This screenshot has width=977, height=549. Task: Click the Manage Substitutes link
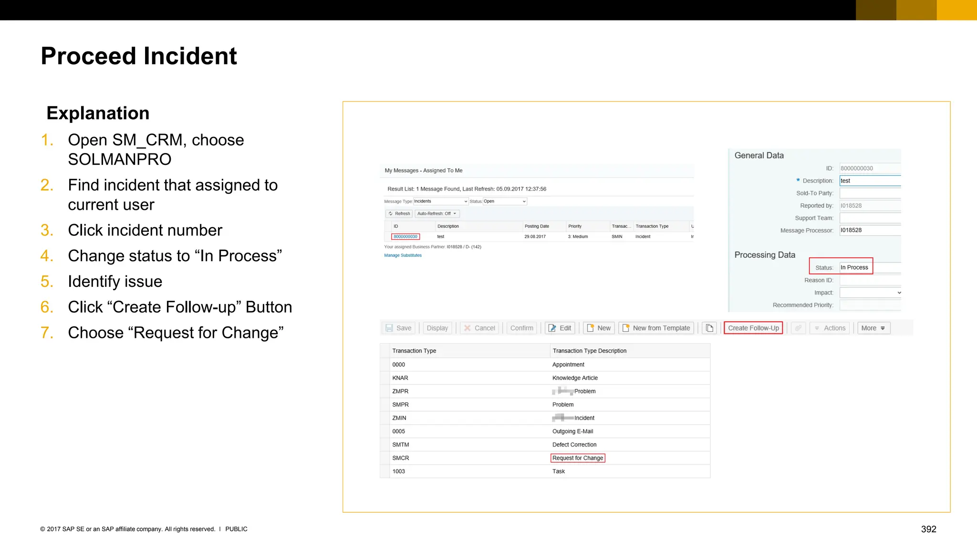pos(403,255)
